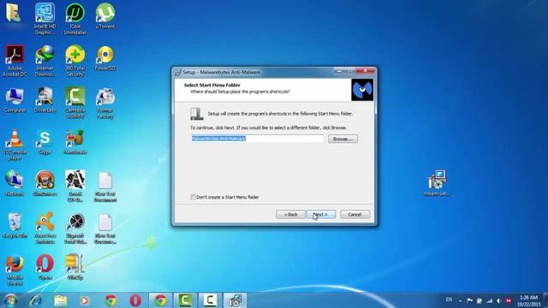The image size is (548, 308).
Task: Open Windows Media Player from taskbar
Action: 84,300
